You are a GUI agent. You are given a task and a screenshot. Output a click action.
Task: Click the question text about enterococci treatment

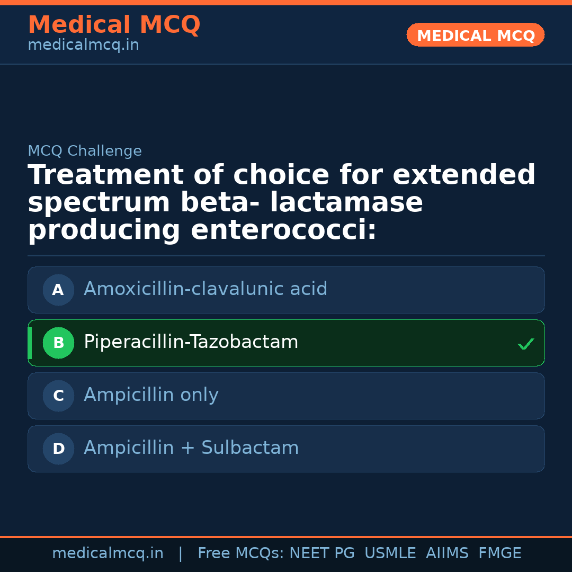click(281, 203)
